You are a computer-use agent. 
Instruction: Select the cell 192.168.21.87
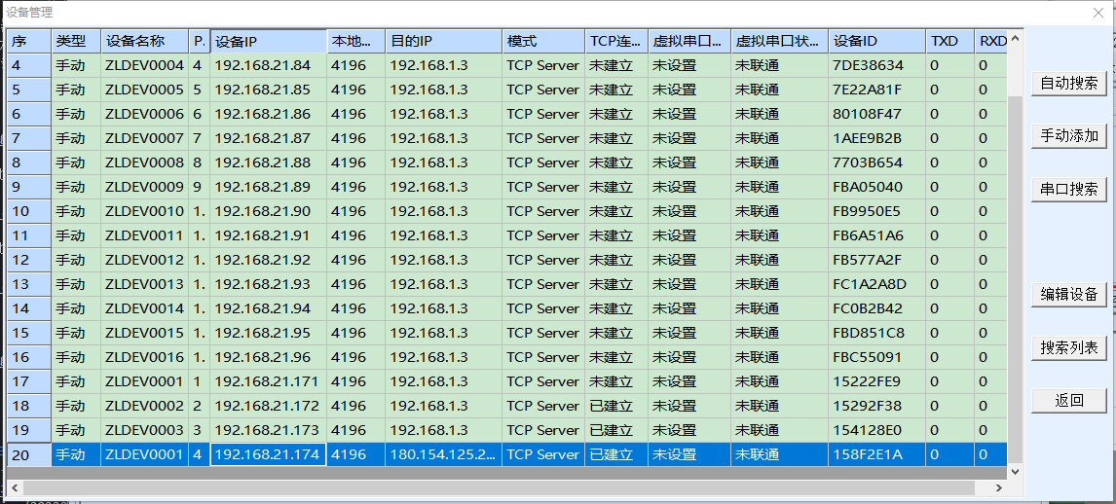point(269,138)
